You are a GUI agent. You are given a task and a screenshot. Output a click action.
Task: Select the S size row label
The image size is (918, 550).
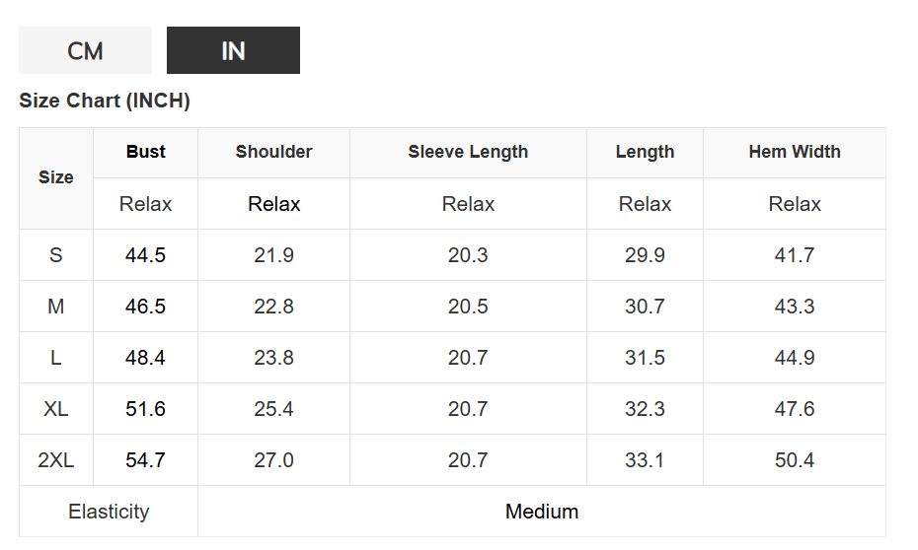(x=56, y=255)
